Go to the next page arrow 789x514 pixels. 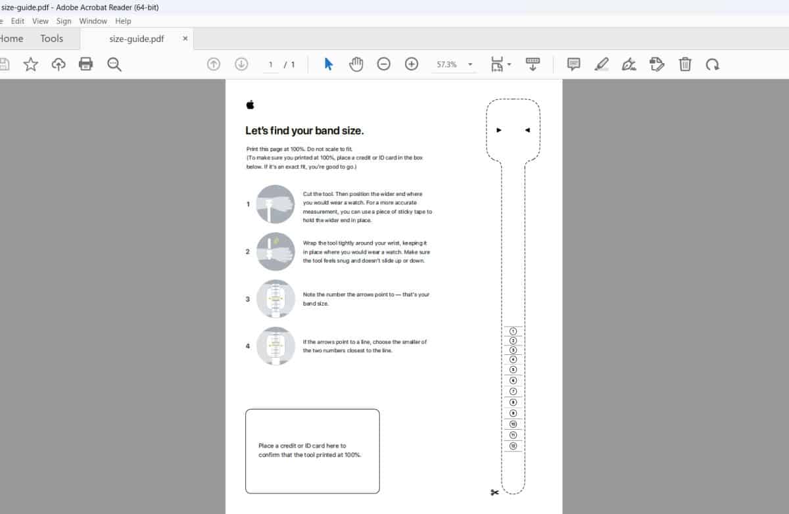[x=241, y=64]
